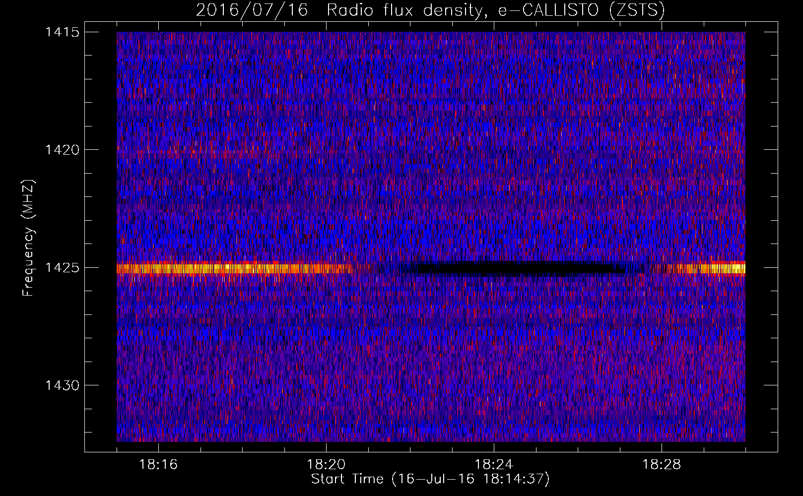803x496 pixels.
Task: Click the 18:28 time axis label
Action: click(x=662, y=465)
